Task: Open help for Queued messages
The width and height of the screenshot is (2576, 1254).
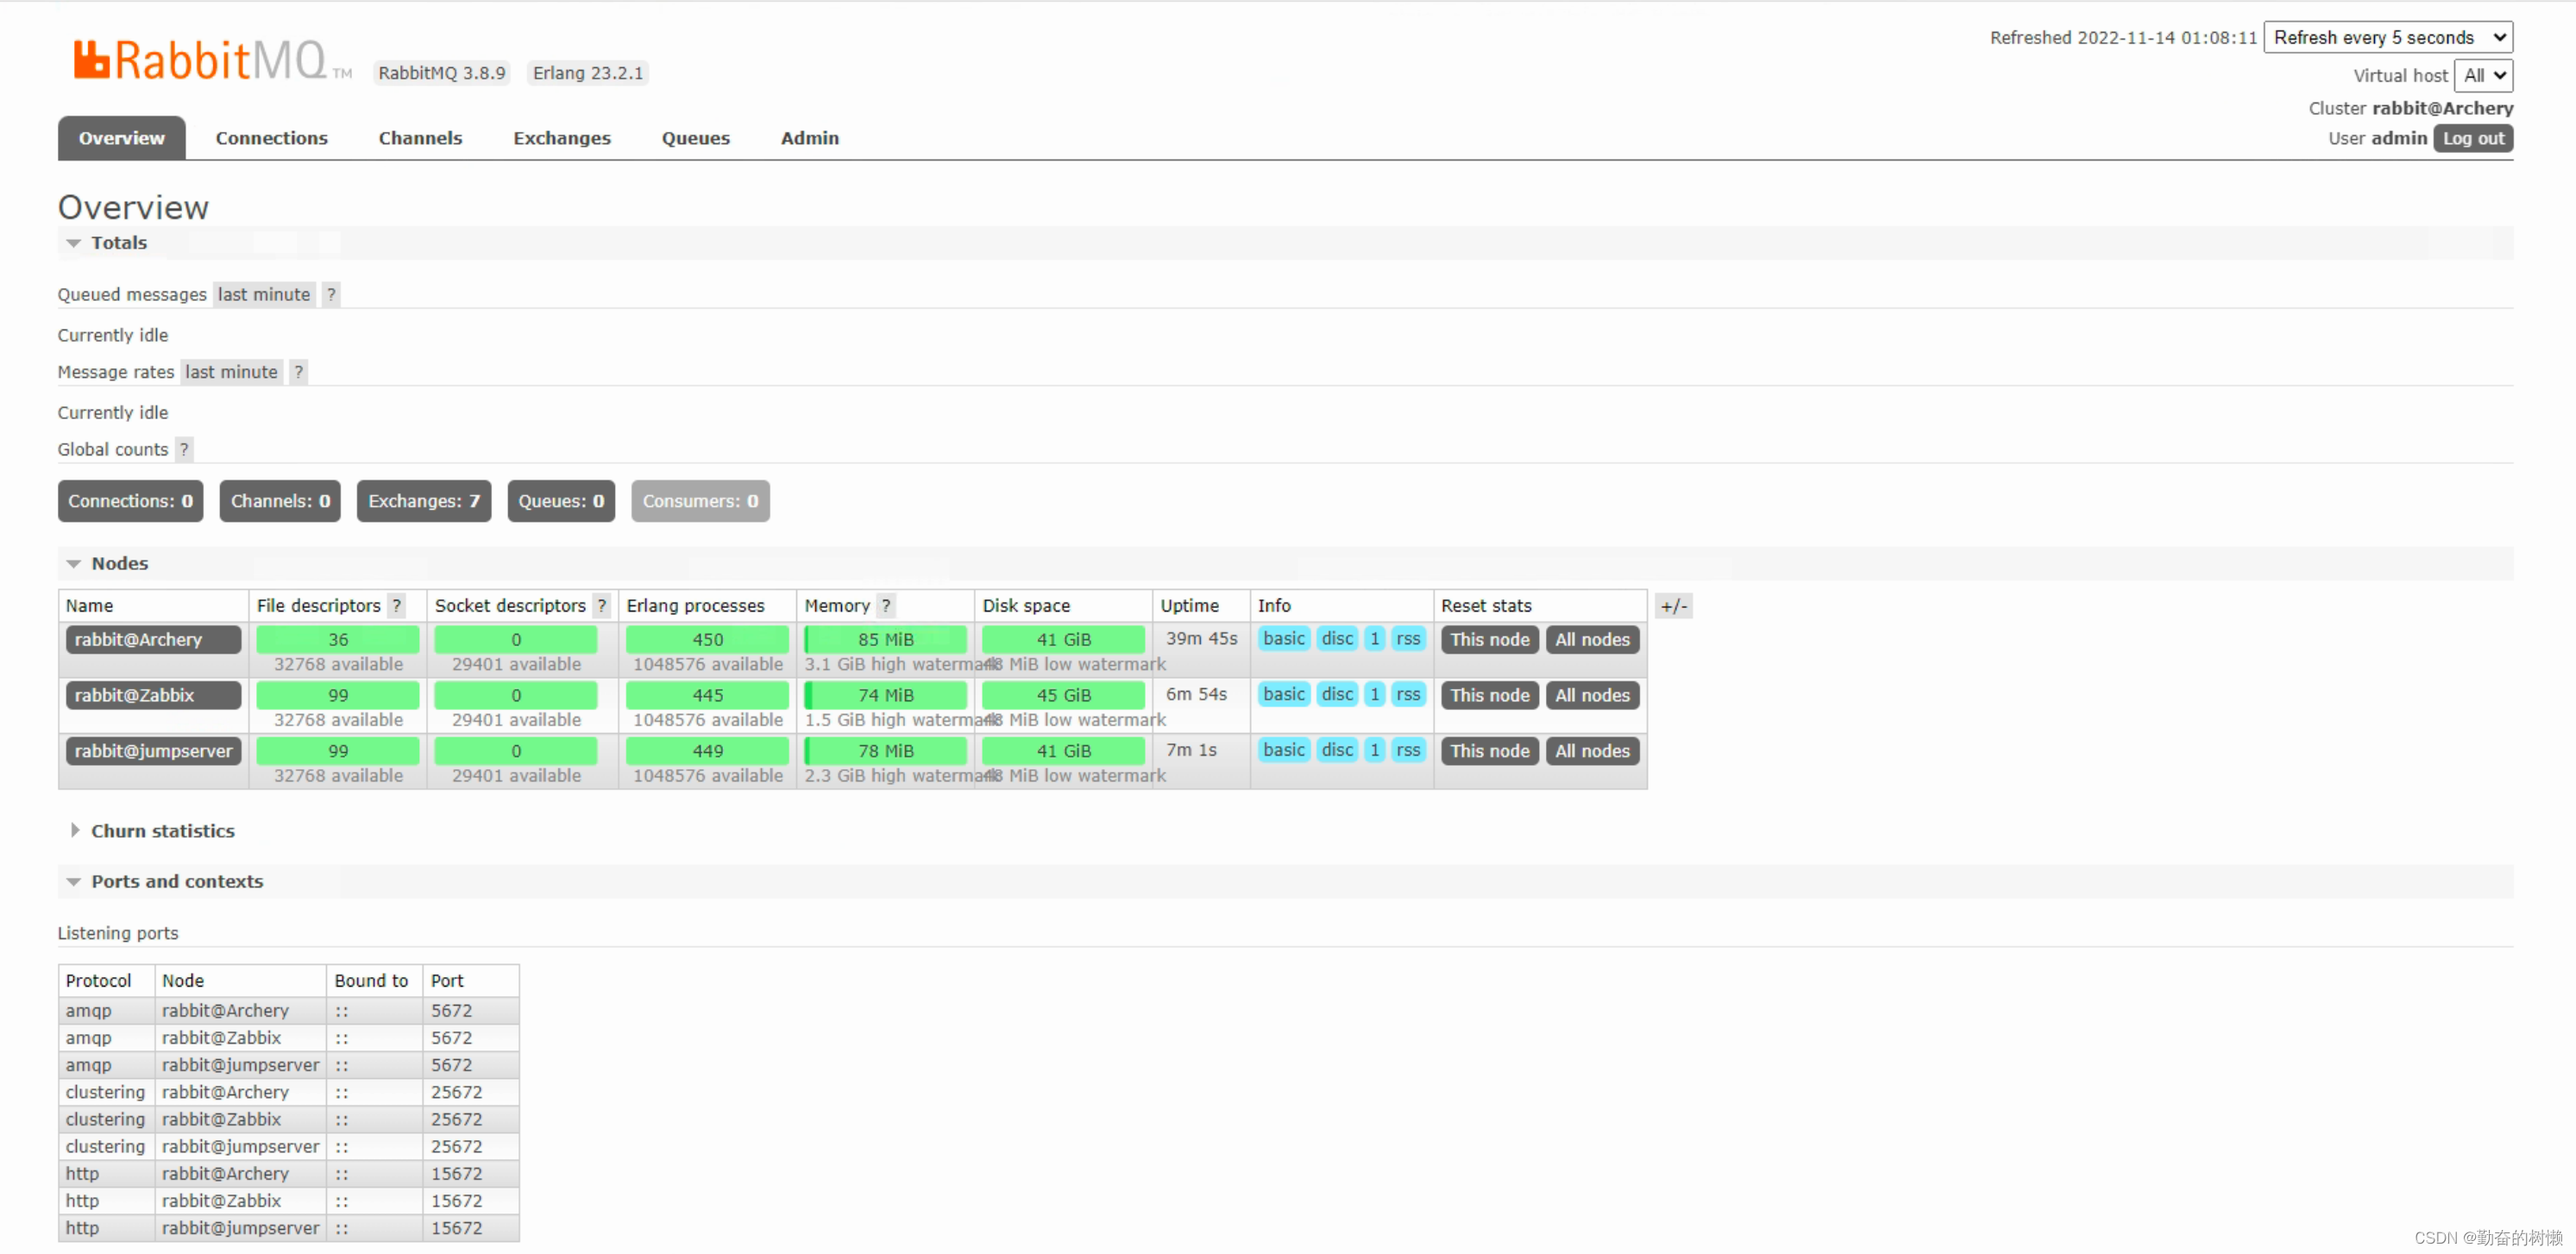Action: (331, 294)
